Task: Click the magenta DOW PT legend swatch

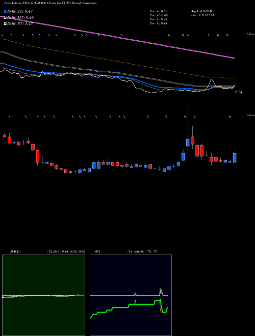Action: pos(6,23)
